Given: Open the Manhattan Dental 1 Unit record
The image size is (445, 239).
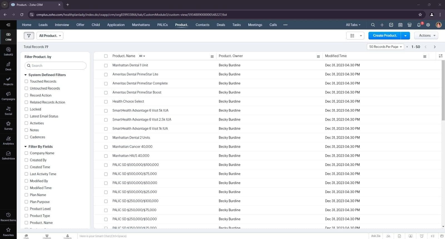Looking at the screenshot, I should 130,65.
